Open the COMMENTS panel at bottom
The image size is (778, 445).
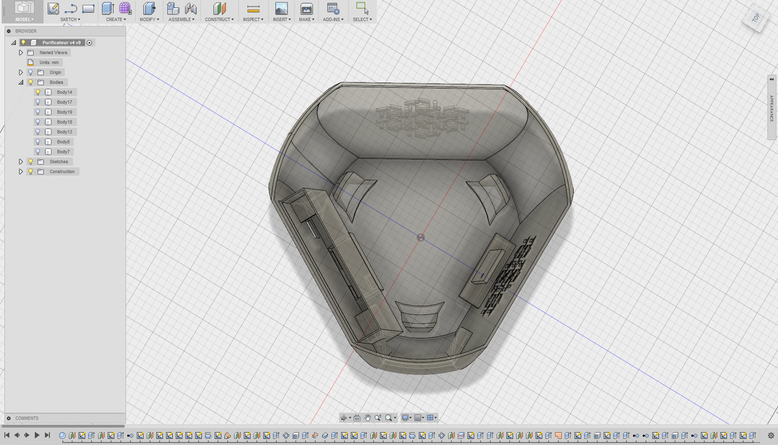(x=26, y=418)
